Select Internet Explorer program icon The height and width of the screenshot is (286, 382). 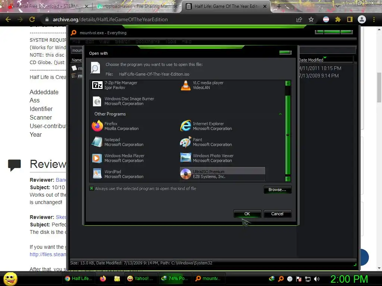[186, 126]
